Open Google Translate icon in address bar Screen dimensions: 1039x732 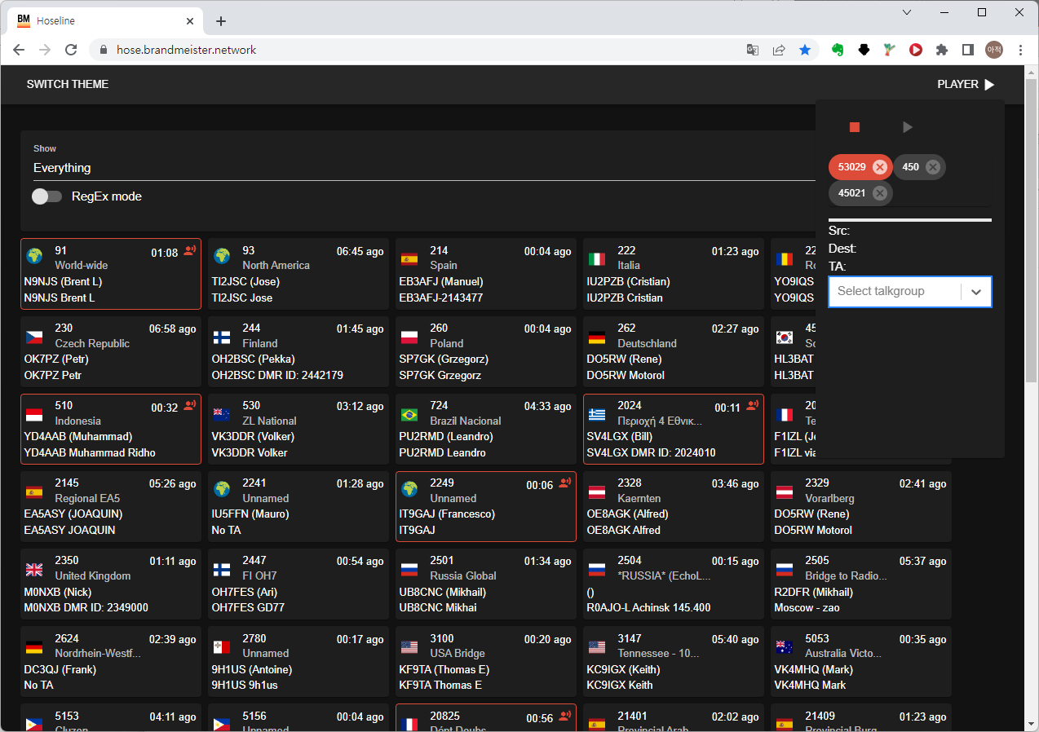pos(753,50)
